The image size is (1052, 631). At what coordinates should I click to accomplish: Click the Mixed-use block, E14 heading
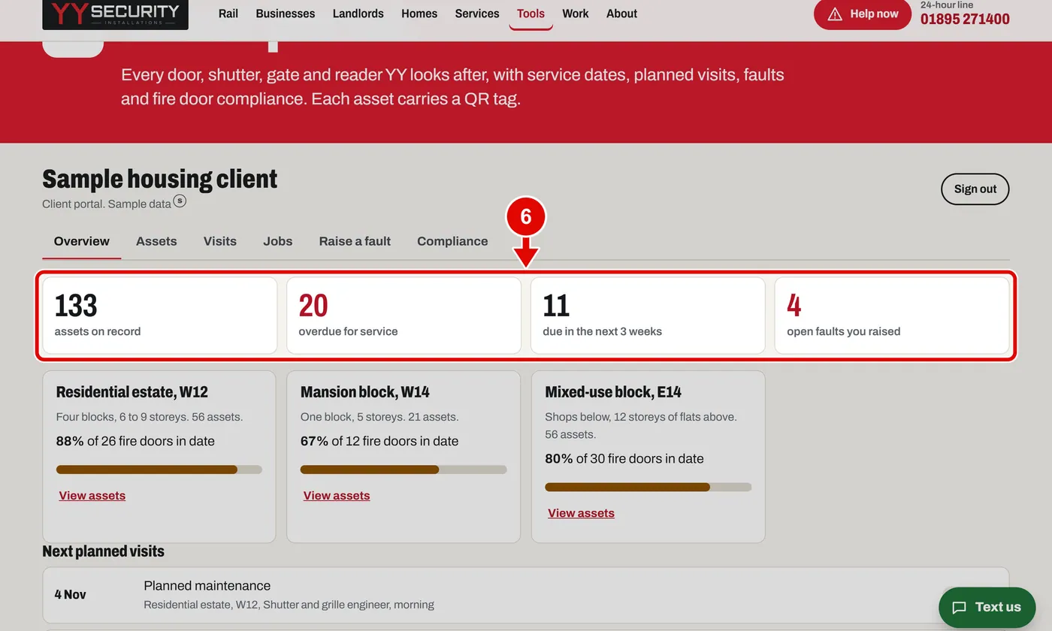(613, 392)
